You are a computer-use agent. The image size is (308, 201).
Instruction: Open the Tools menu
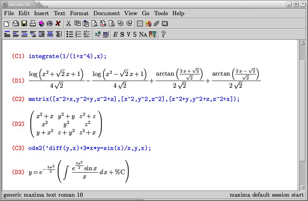[161, 13]
